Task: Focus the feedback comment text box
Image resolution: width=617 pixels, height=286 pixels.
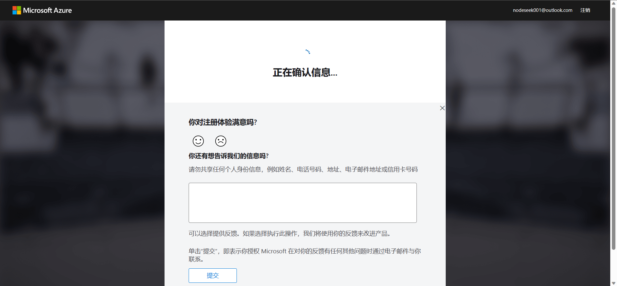Action: pos(302,203)
